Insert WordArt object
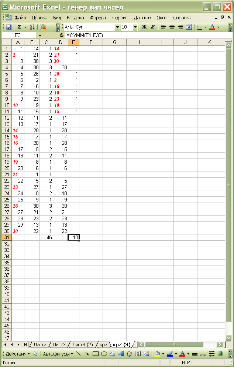Screen dimensions: 234x367 tap(121, 354)
